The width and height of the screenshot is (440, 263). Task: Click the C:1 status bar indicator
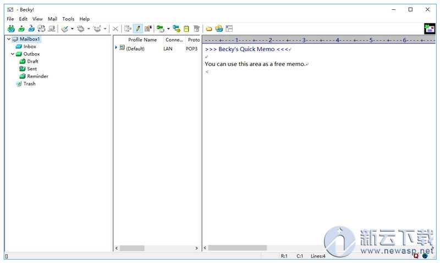(x=300, y=256)
